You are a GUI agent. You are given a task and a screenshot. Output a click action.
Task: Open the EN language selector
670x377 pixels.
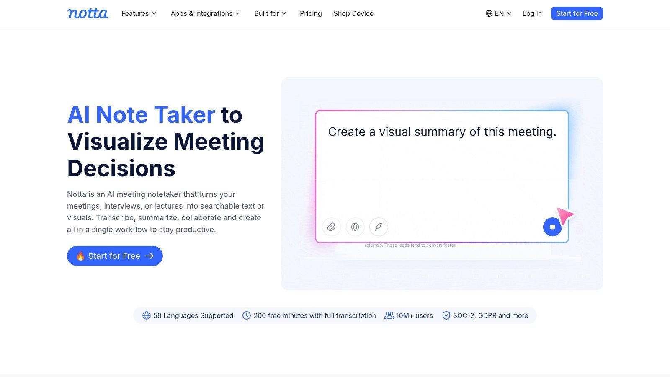(x=499, y=13)
